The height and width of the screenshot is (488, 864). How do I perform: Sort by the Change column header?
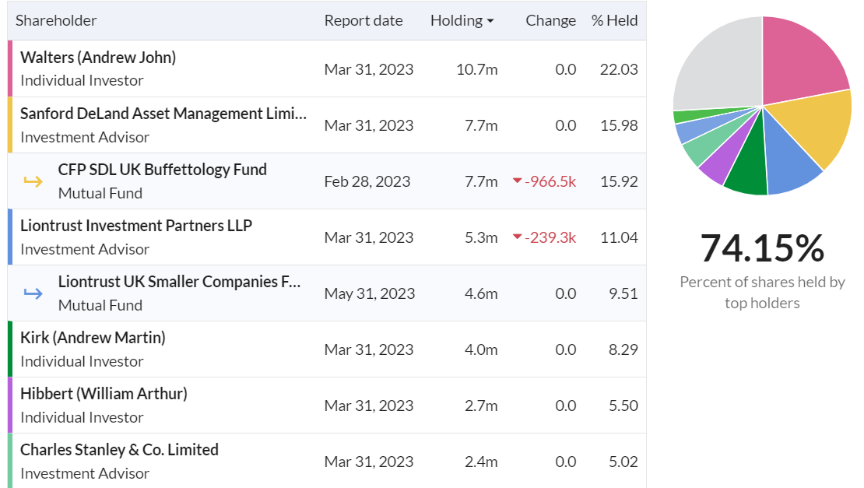pos(550,20)
